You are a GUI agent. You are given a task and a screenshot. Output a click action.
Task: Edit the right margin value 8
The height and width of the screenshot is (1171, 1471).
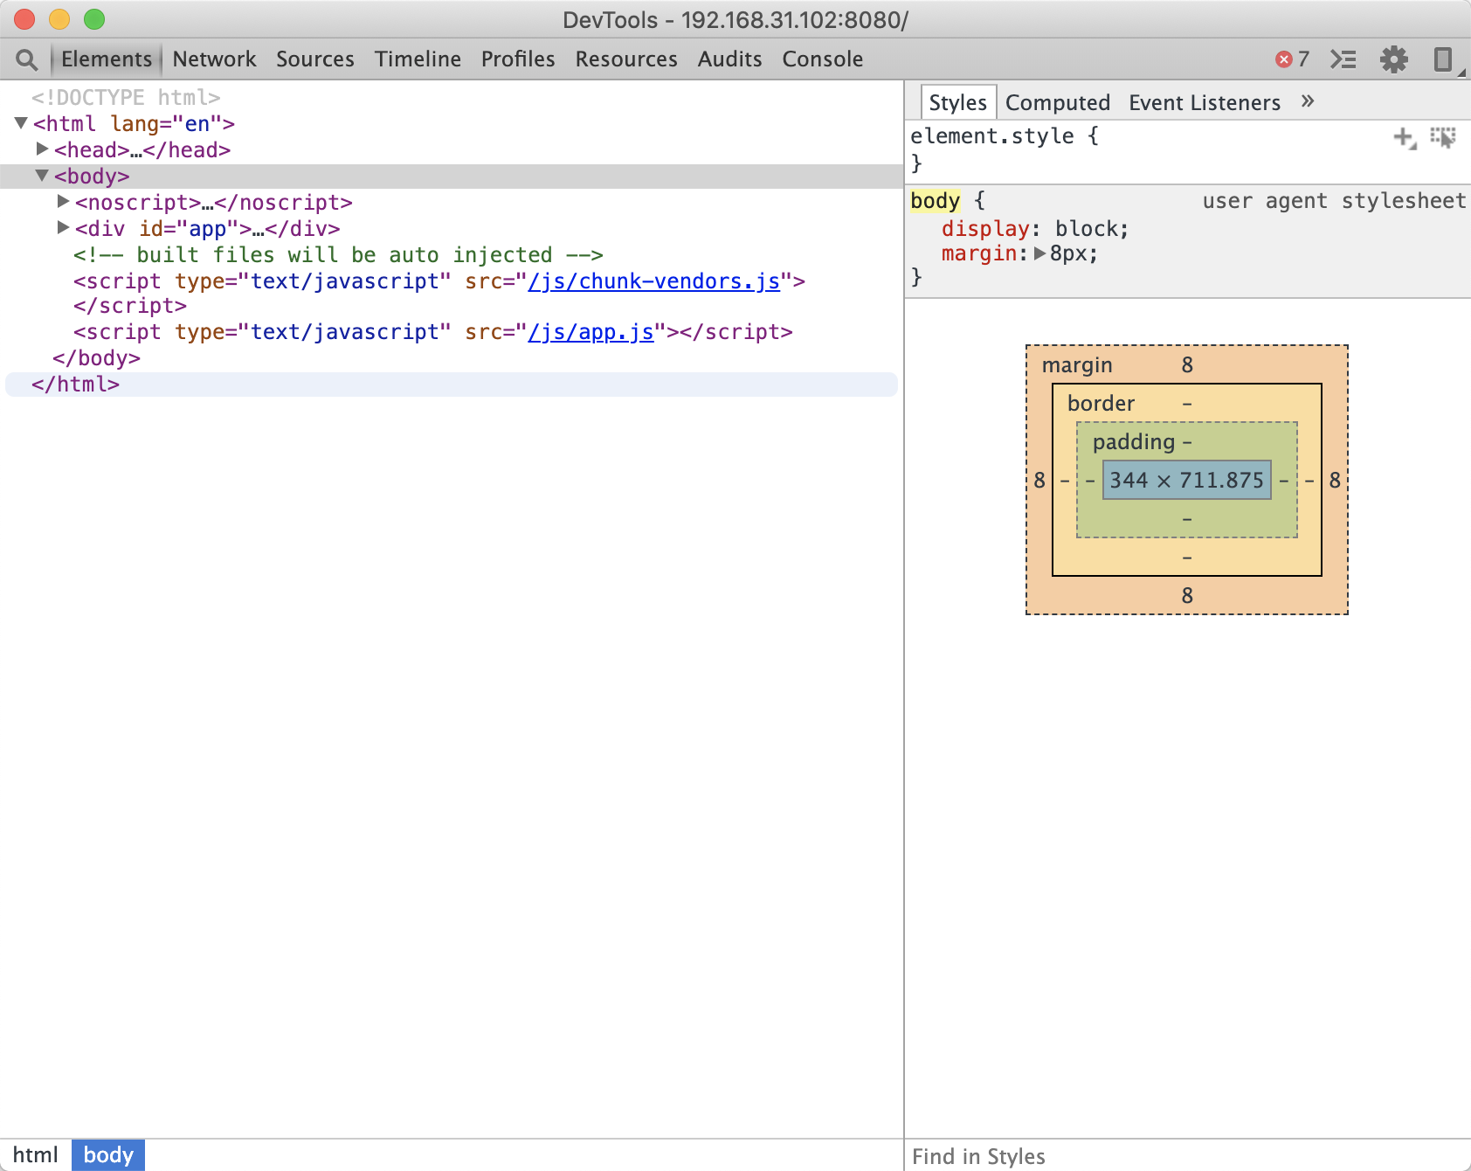1335,481
